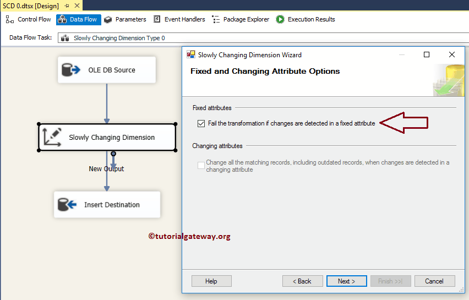The height and width of the screenshot is (300, 469).
Task: Switch to the Control Flow tab
Action: [29, 19]
